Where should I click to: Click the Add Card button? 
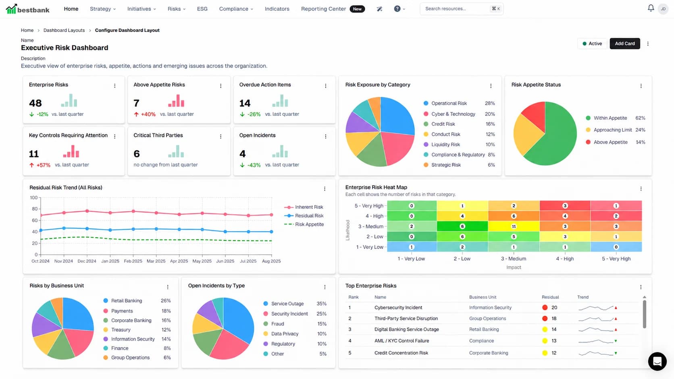[x=625, y=43]
